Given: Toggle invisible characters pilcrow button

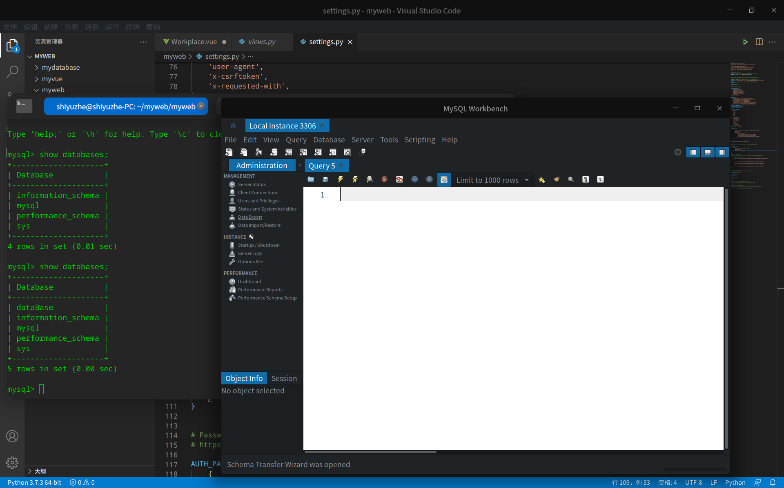Looking at the screenshot, I should click(x=586, y=180).
